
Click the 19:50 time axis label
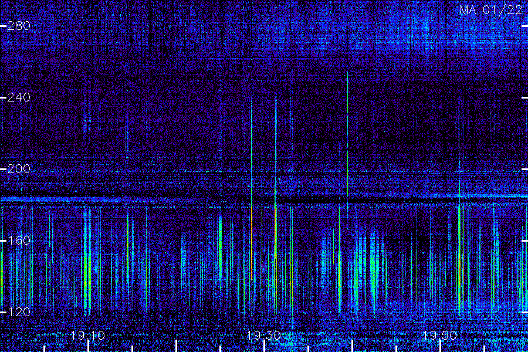click(440, 335)
